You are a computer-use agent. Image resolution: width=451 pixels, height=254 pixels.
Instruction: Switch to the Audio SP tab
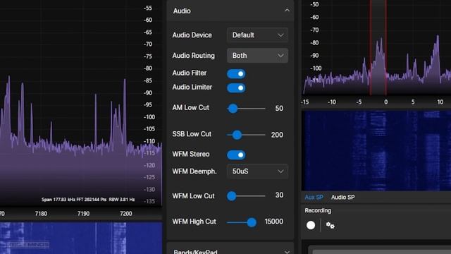[x=343, y=198]
